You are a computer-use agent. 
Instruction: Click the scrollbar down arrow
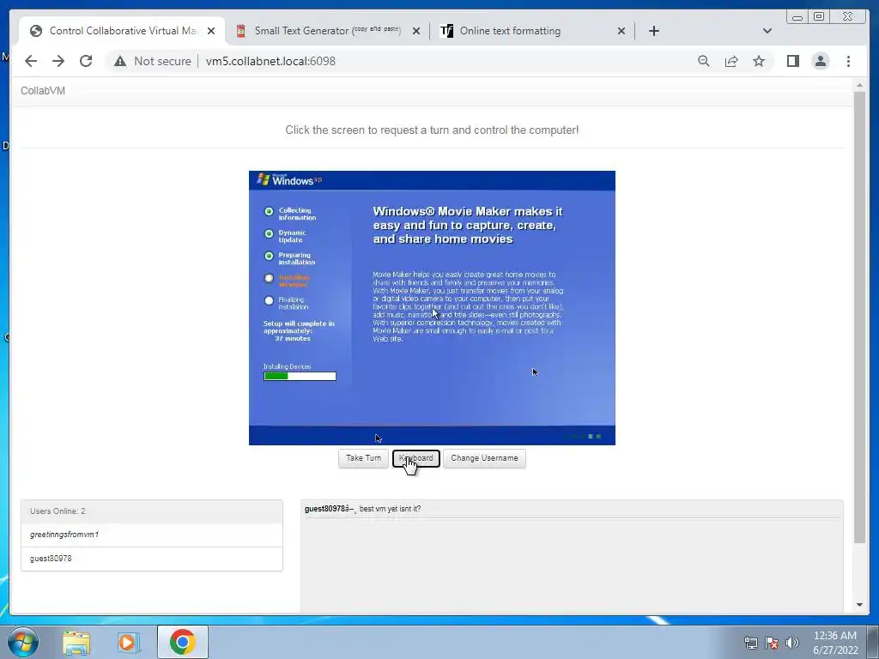(x=859, y=605)
